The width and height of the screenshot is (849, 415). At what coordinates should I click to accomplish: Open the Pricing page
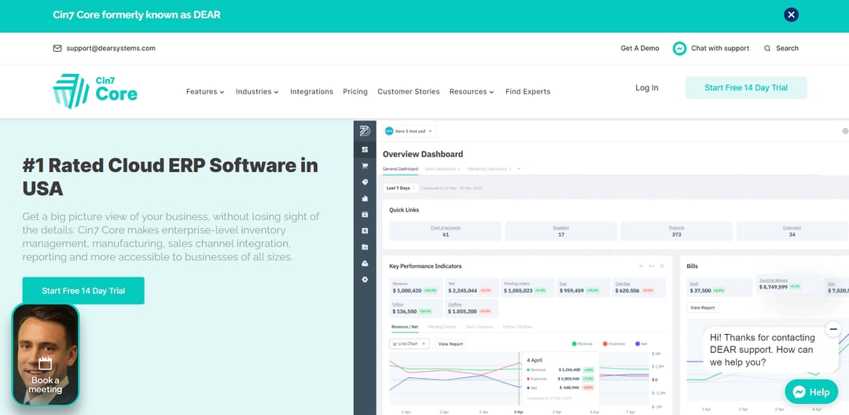click(x=355, y=92)
